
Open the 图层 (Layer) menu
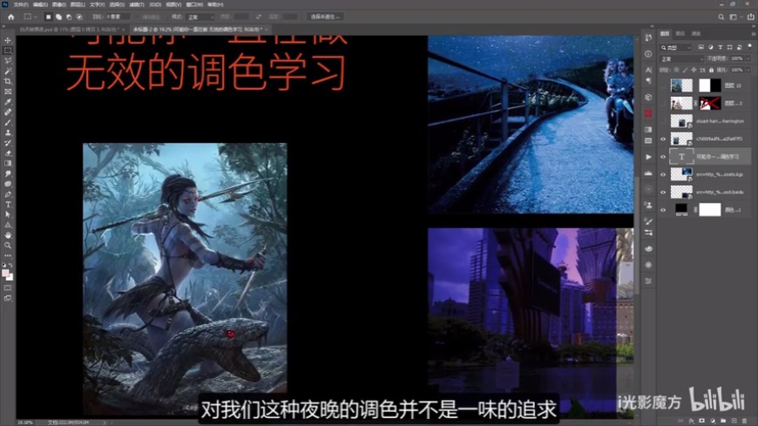tap(78, 4)
